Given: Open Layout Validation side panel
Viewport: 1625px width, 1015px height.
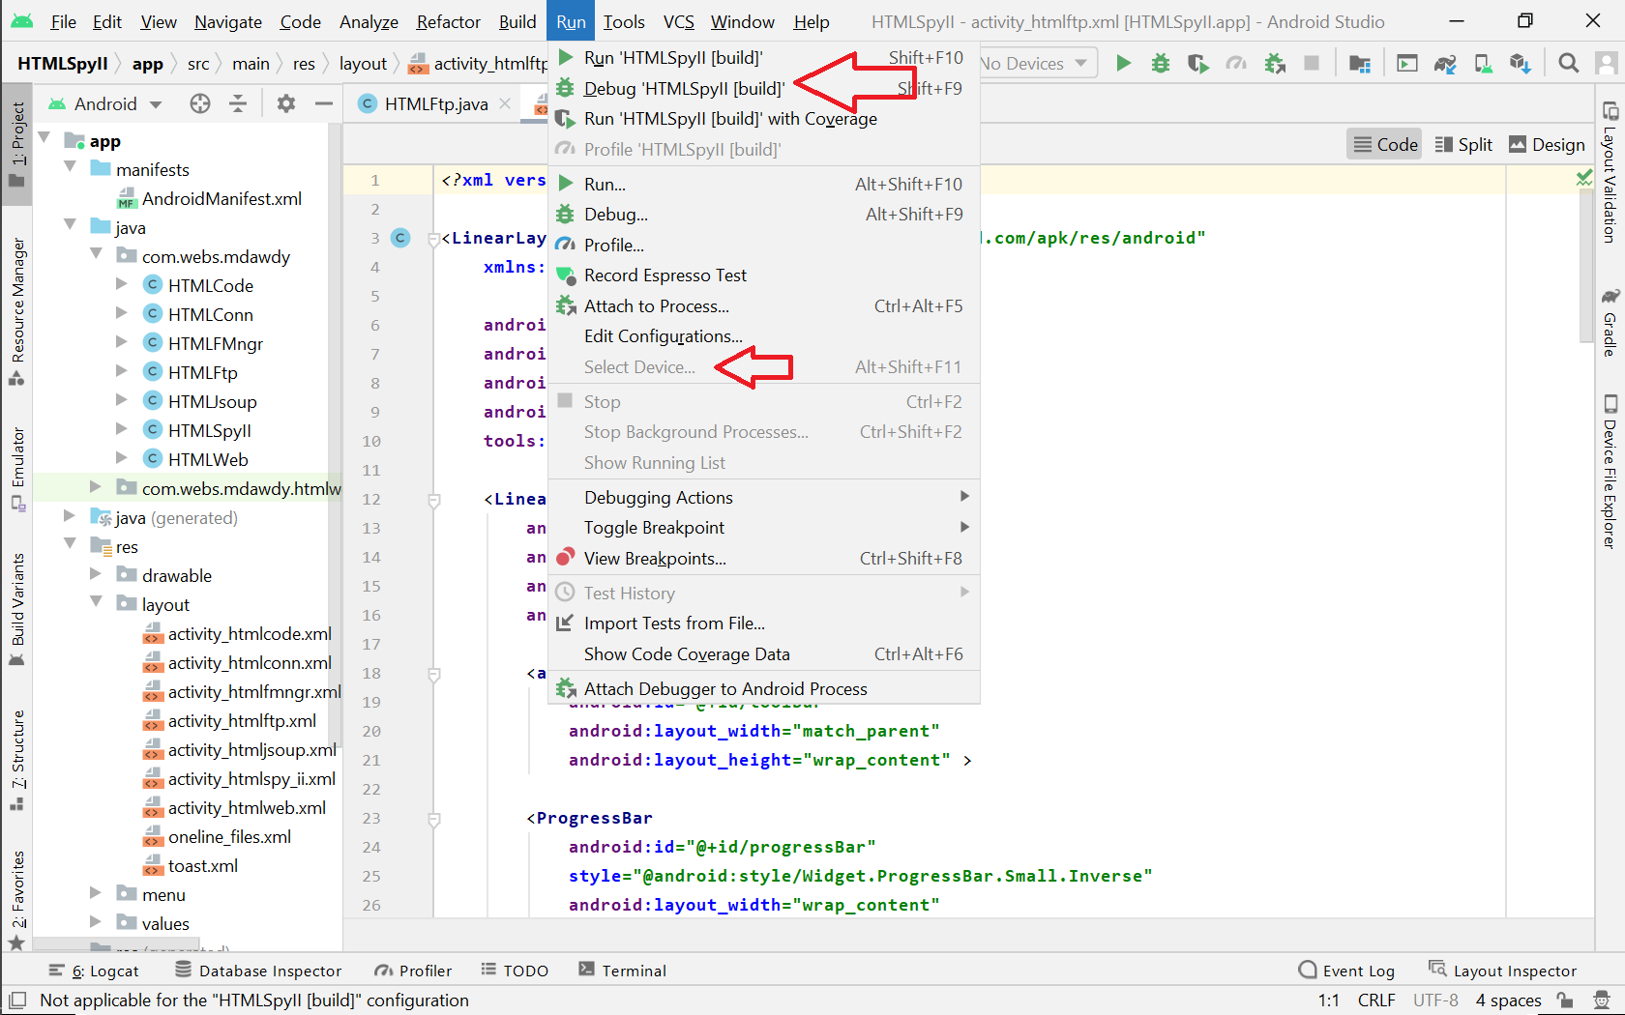Looking at the screenshot, I should [1610, 172].
